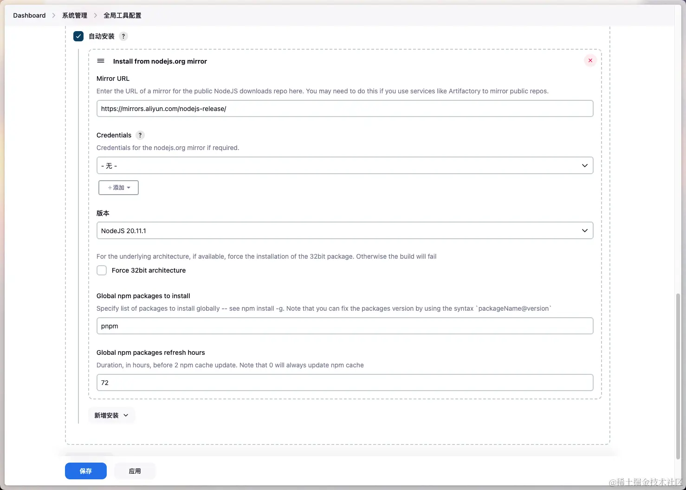Expand the 新增安装 dropdown
This screenshot has height=490, width=686.
pyautogui.click(x=111, y=415)
